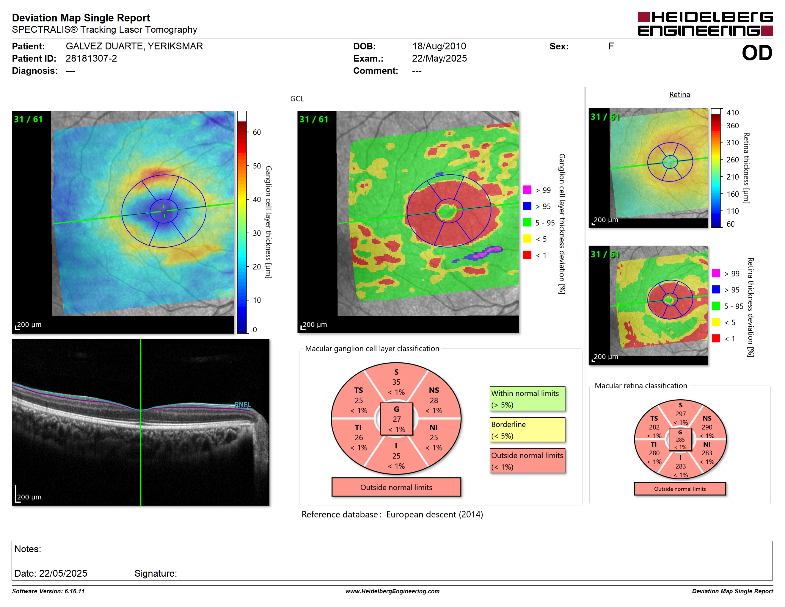
Task: Select the S 297 sector of the retina chart
Action: pyautogui.click(x=680, y=414)
